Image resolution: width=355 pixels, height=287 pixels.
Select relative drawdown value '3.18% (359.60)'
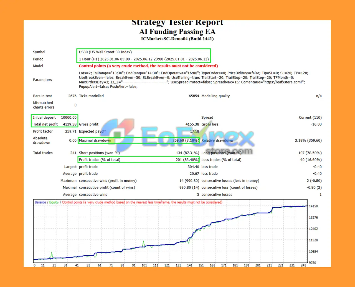[x=308, y=140]
